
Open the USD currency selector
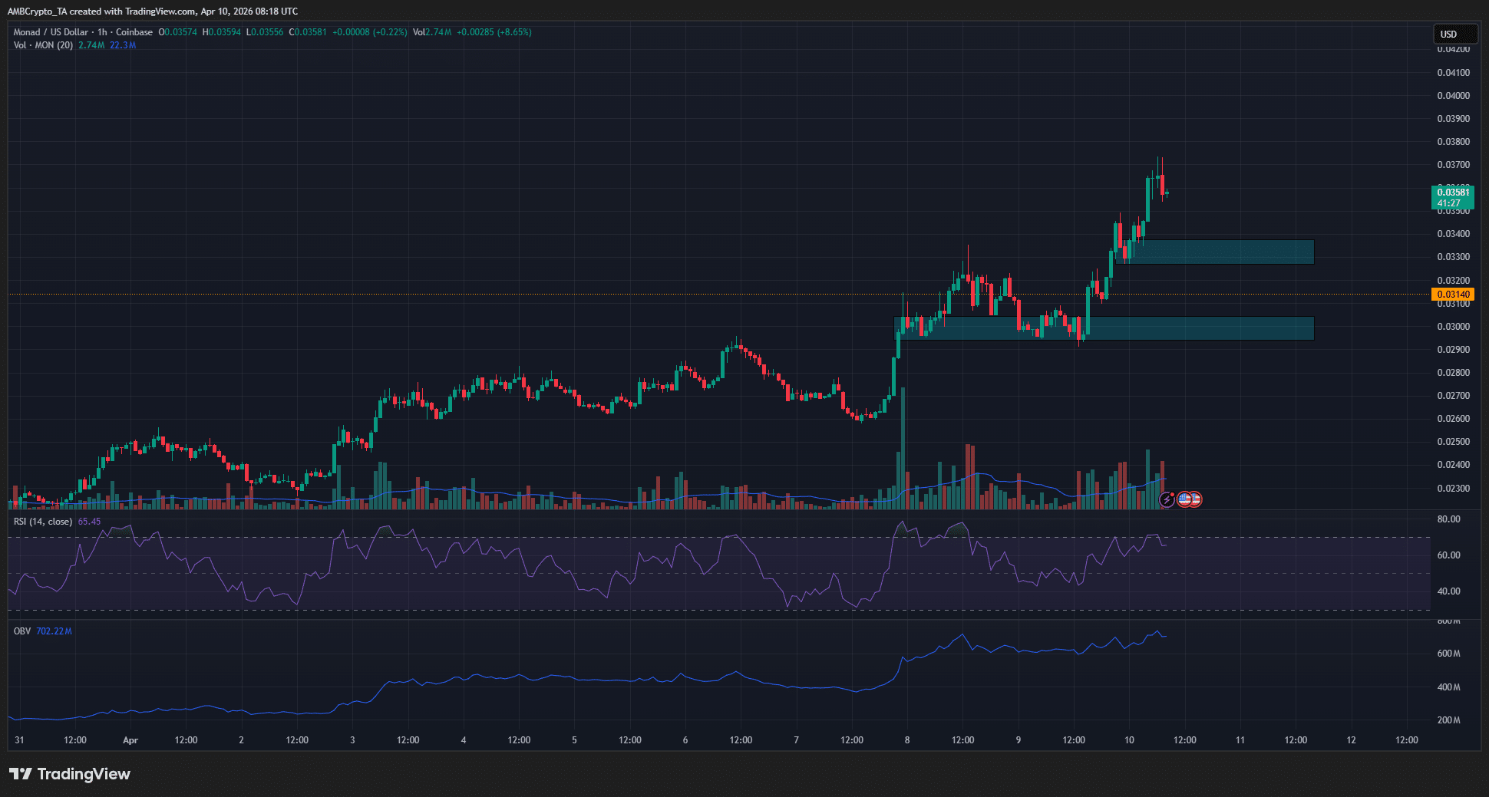pyautogui.click(x=1454, y=34)
